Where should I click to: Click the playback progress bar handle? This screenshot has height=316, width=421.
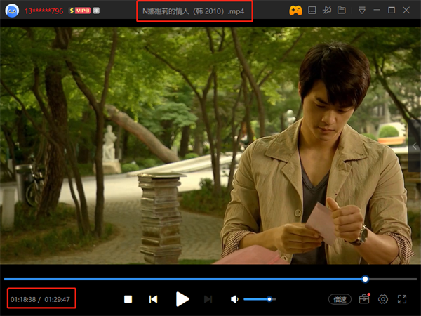pos(366,279)
